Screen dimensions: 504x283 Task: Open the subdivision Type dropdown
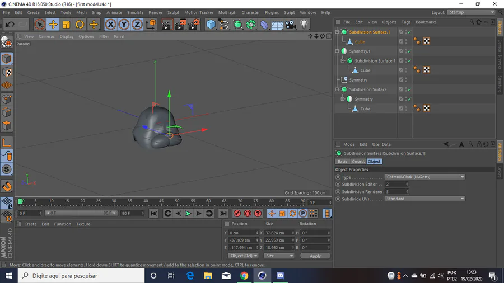coord(424,177)
